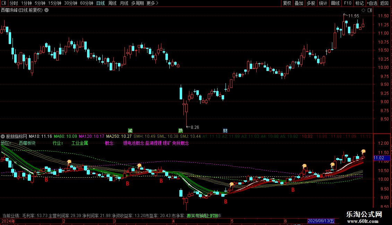Image resolution: width=392 pixels, height=225 pixels.
Task: Click the 工业金属 industry label
Action: tap(80, 143)
